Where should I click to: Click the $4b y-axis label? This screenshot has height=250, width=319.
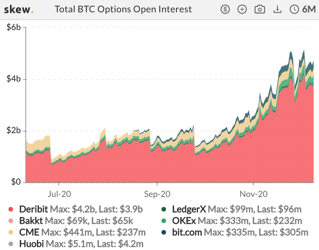14,79
